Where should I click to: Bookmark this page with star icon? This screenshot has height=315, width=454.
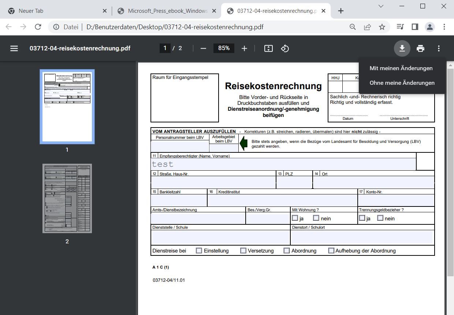tap(382, 27)
